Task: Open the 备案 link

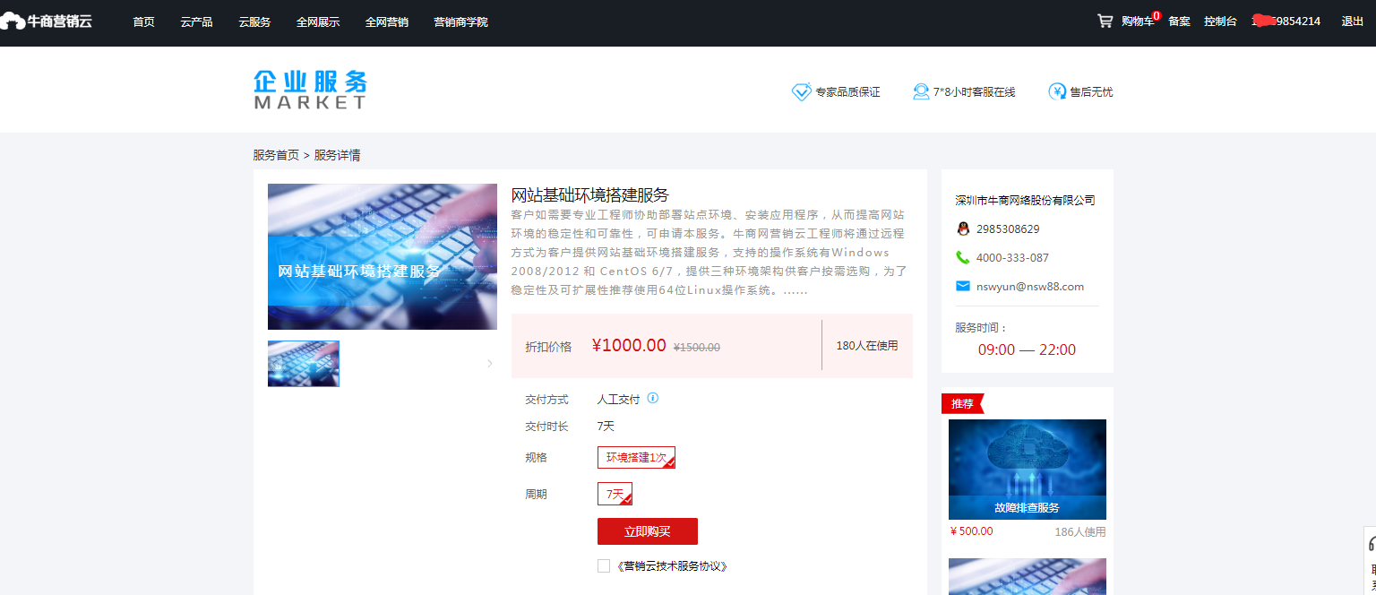Action: click(x=1179, y=22)
